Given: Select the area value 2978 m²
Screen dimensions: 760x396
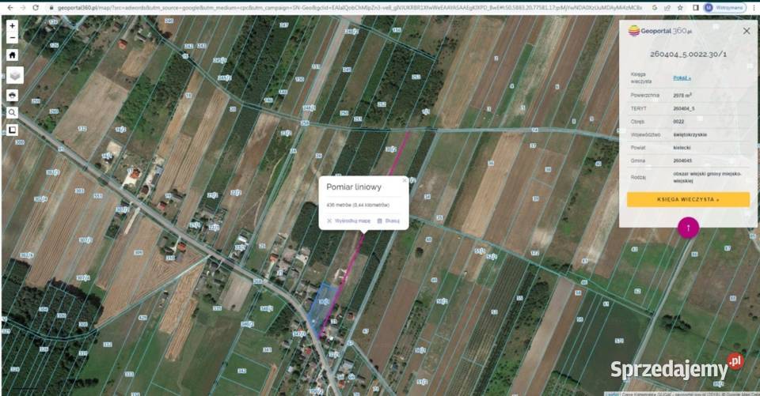Looking at the screenshot, I should pos(682,96).
